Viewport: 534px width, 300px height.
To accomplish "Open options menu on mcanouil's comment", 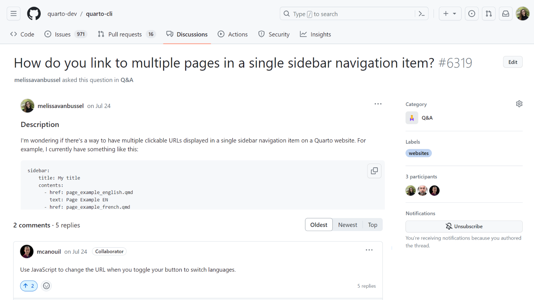I will pyautogui.click(x=369, y=250).
